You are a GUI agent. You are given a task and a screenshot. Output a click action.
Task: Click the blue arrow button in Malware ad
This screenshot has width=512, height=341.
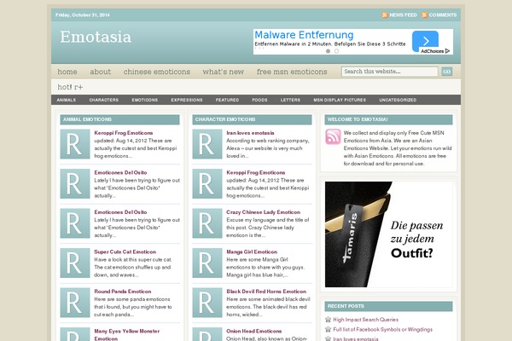(425, 41)
